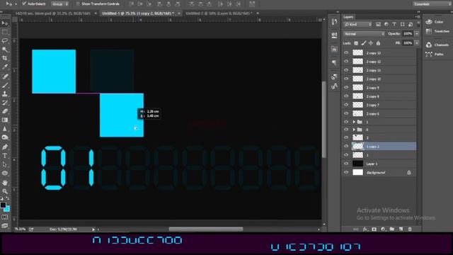The image size is (453, 255).
Task: Select the Gradient tool
Action: [x=5, y=120]
